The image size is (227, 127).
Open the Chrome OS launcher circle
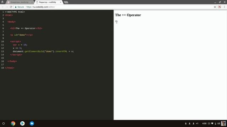click(x=4, y=123)
